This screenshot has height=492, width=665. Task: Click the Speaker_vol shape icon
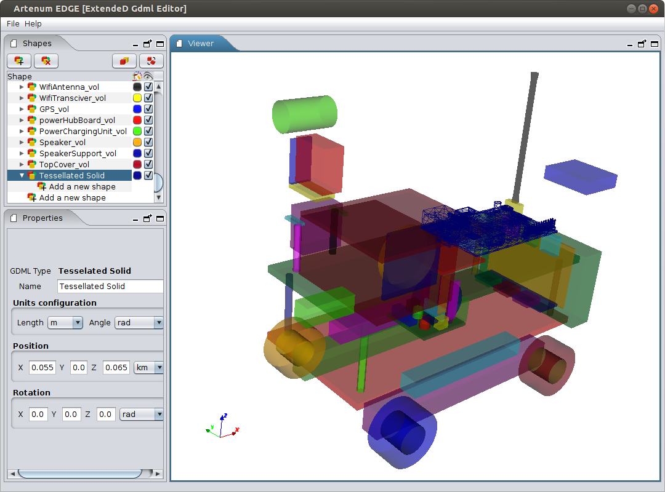[x=32, y=142]
